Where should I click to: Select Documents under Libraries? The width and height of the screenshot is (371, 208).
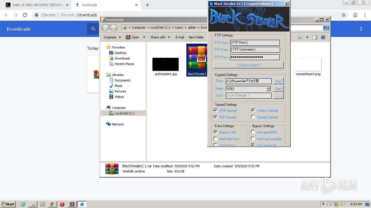click(x=122, y=80)
